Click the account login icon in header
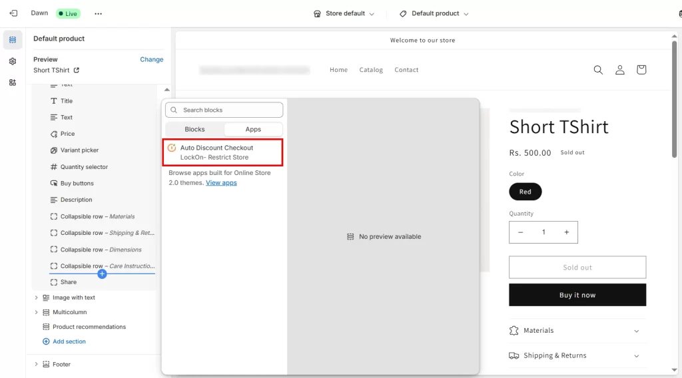Viewport: 682px width, 378px height. [x=619, y=70]
